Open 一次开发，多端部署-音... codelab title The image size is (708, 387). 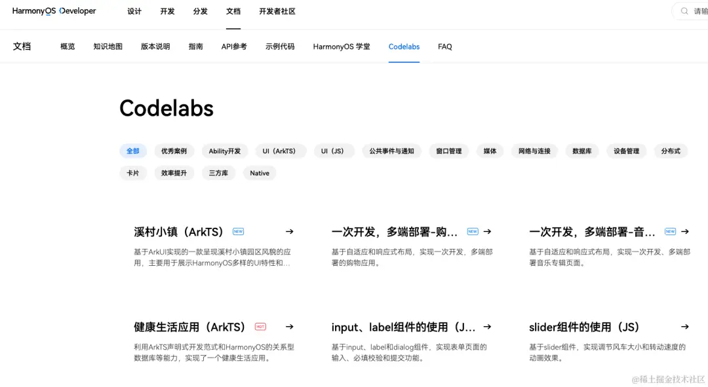point(592,231)
